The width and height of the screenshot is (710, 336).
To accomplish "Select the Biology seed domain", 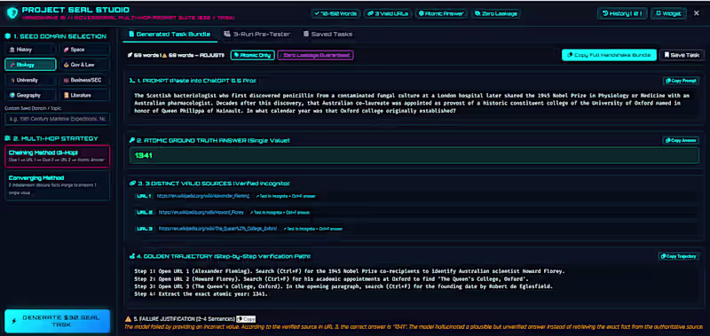I will coord(30,65).
